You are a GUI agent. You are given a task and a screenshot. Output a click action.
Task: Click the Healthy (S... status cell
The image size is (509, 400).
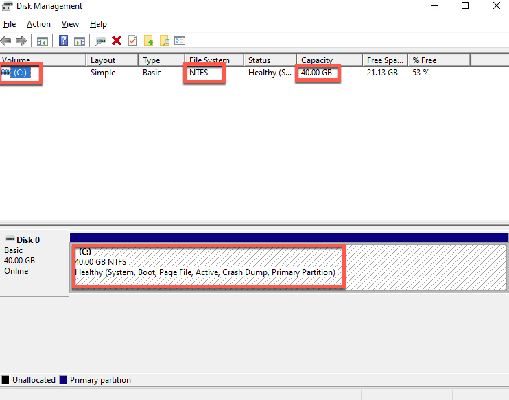click(x=270, y=73)
